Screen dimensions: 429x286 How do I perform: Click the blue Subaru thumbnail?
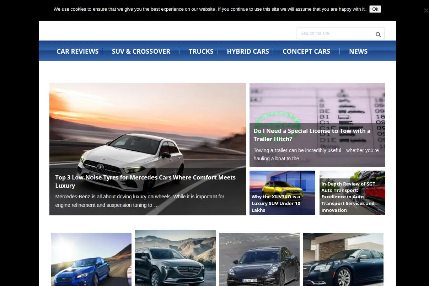click(x=91, y=259)
